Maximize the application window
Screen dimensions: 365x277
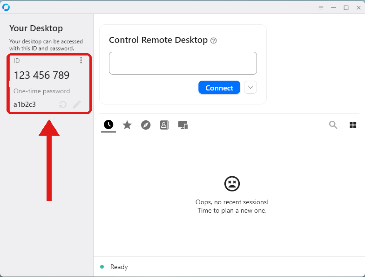point(346,7)
